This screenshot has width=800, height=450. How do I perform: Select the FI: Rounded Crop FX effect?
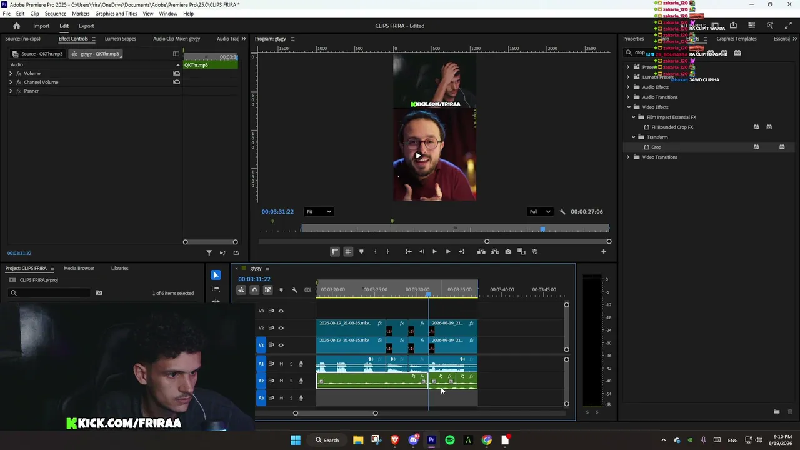coord(672,127)
